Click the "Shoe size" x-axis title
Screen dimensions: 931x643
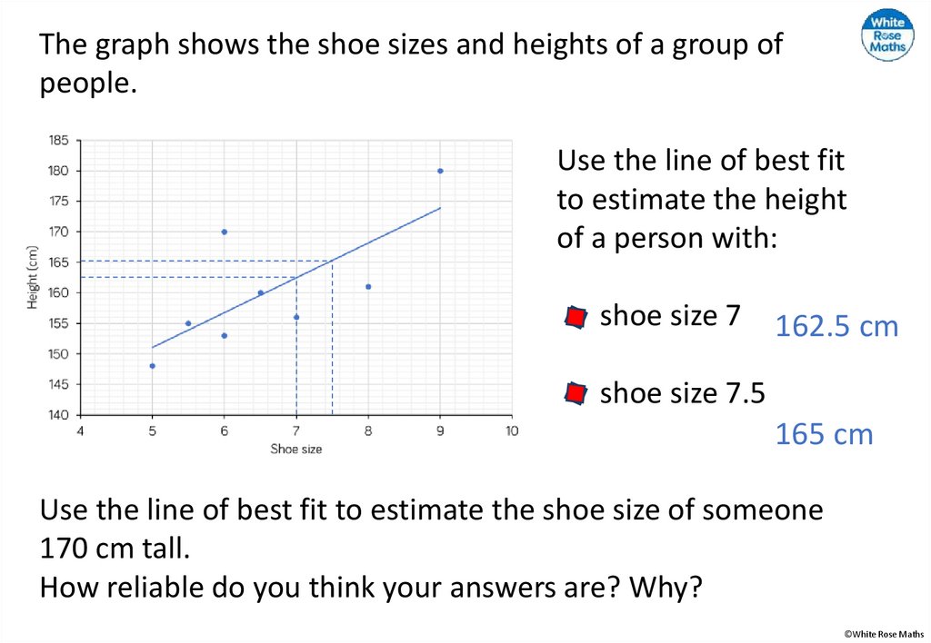(x=295, y=449)
